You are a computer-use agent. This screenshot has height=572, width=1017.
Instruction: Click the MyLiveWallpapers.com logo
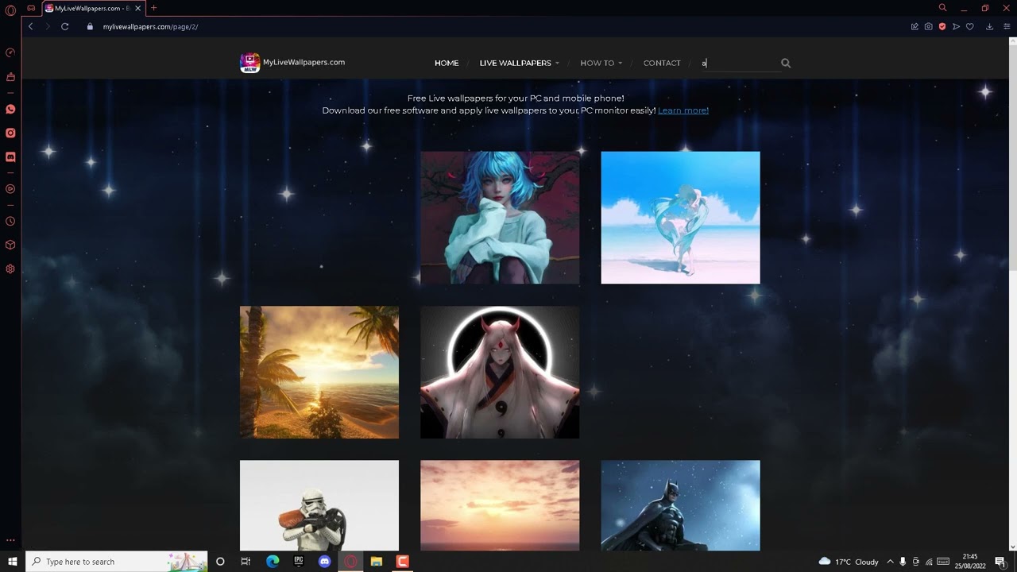point(292,63)
